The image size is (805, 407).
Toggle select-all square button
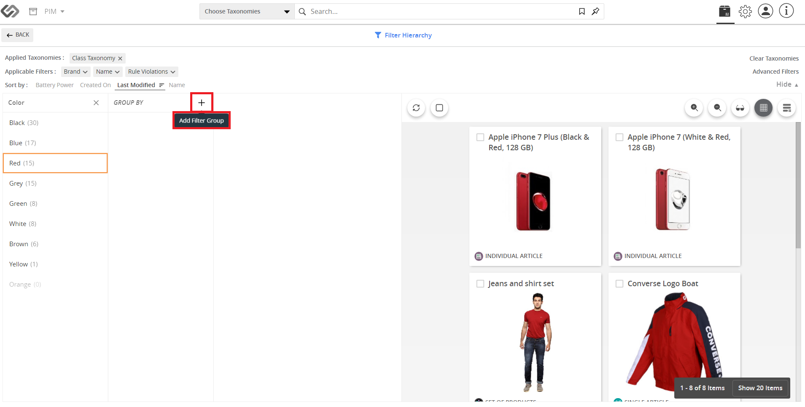point(439,108)
